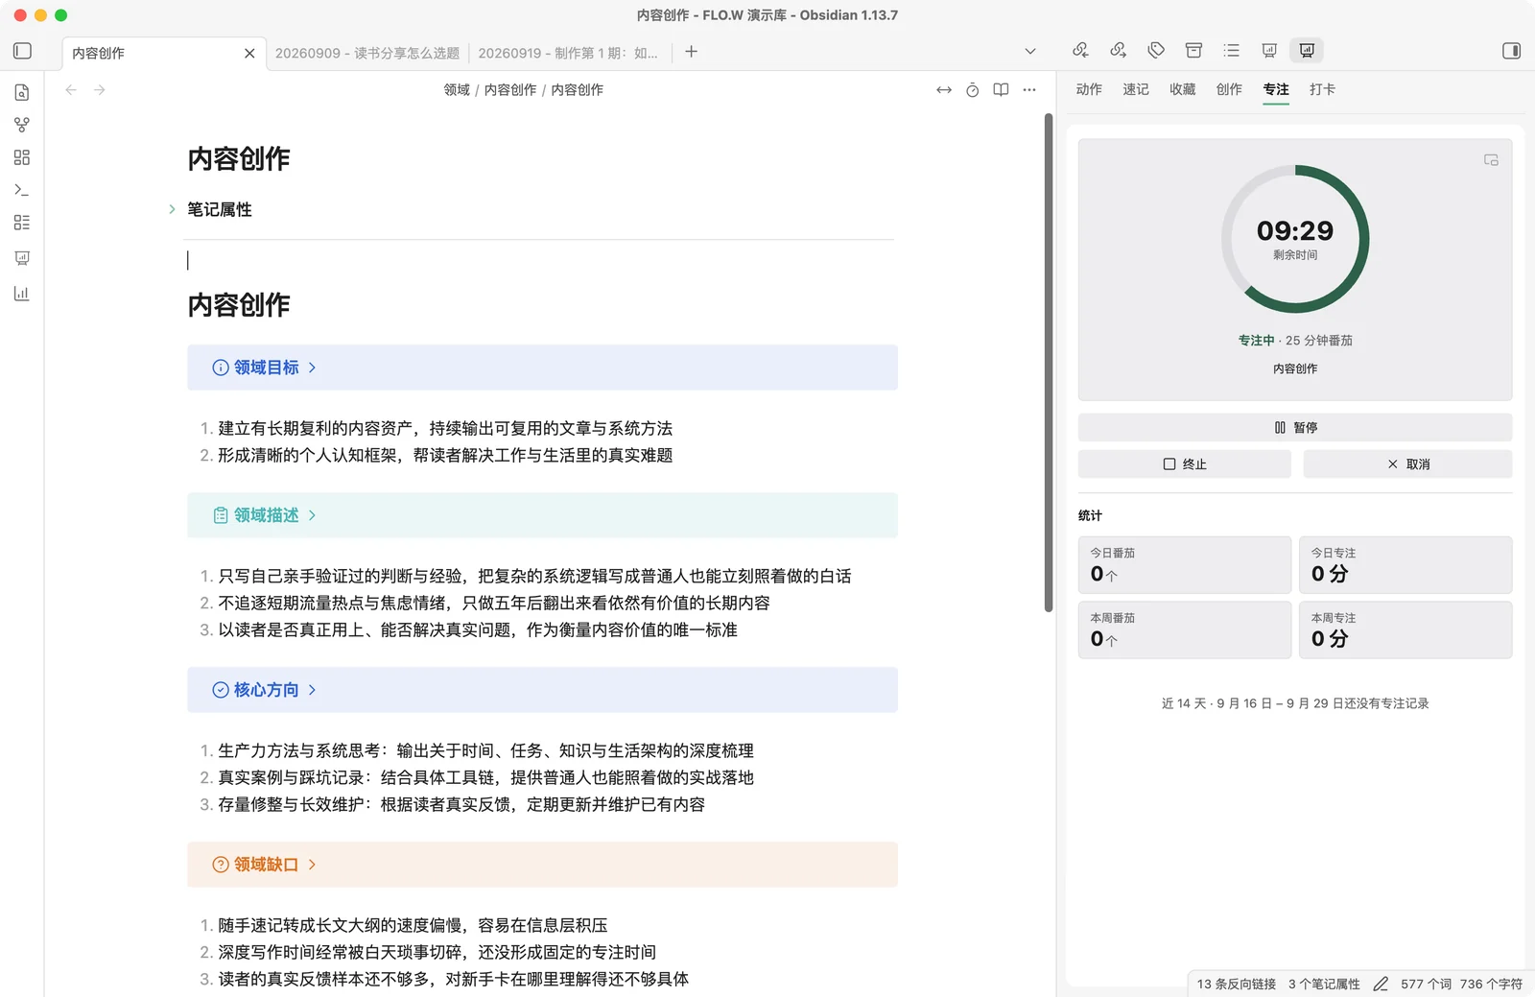Select the 打卡 tab in right panel
Viewport: 1535px width, 997px height.
tap(1322, 89)
